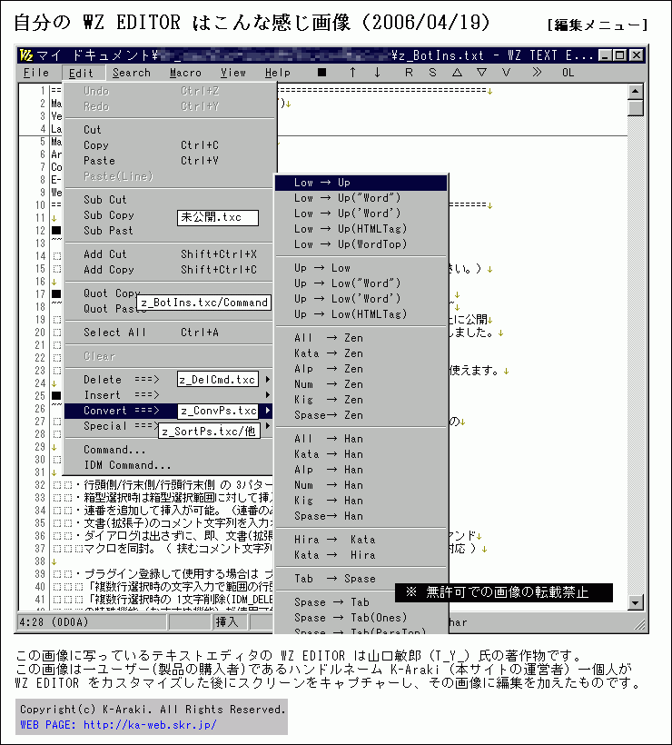Open Command... from Edit menu
The height and width of the screenshot is (745, 672).
169,450
